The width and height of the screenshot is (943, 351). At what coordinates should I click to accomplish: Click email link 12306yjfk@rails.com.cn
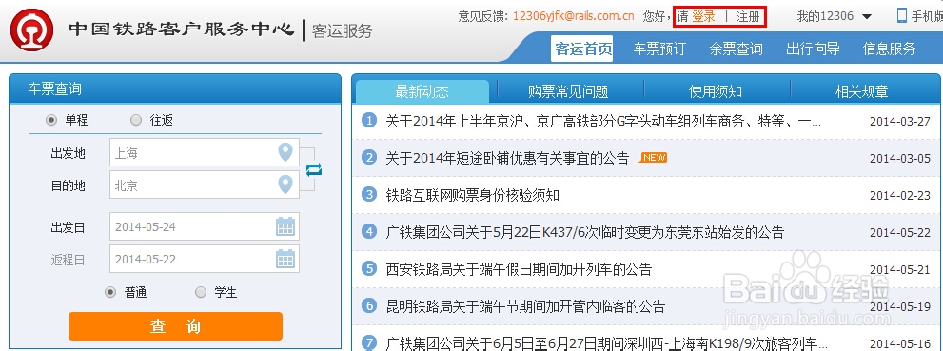pyautogui.click(x=574, y=16)
